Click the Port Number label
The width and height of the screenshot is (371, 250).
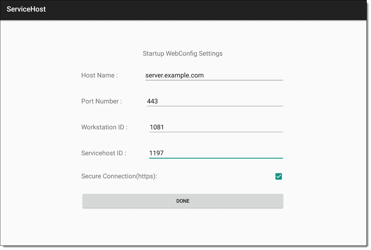101,101
